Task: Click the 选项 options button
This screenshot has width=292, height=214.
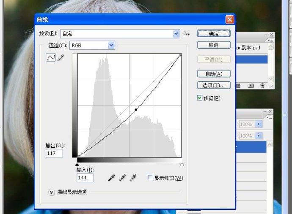Action: tap(214, 85)
